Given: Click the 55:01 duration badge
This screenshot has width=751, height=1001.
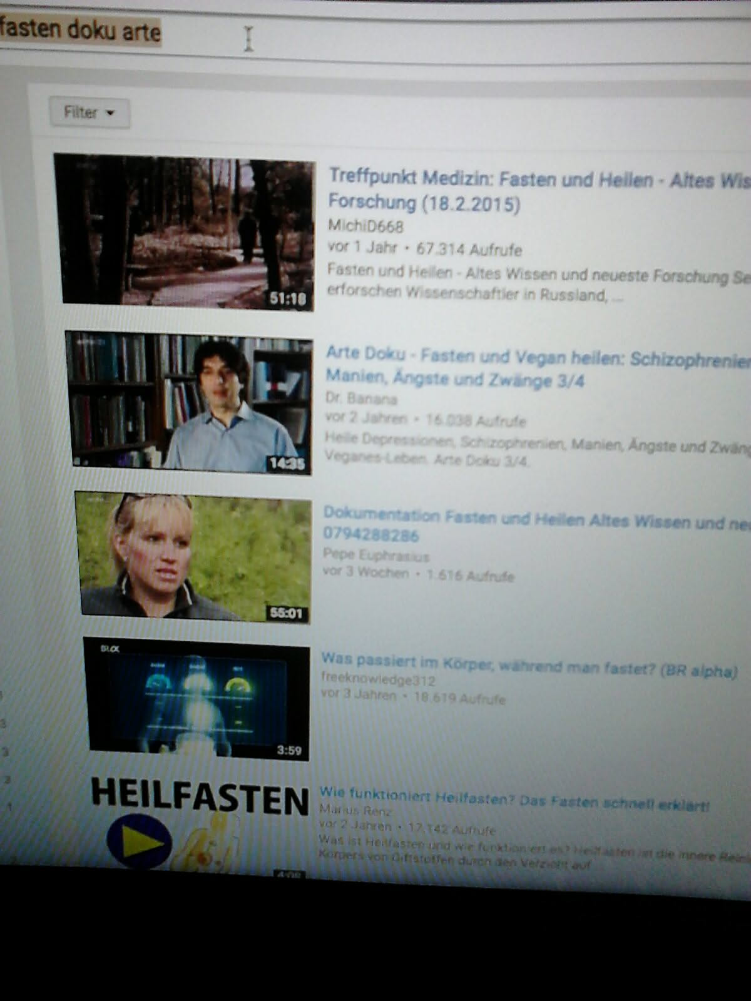Looking at the screenshot, I should point(287,613).
